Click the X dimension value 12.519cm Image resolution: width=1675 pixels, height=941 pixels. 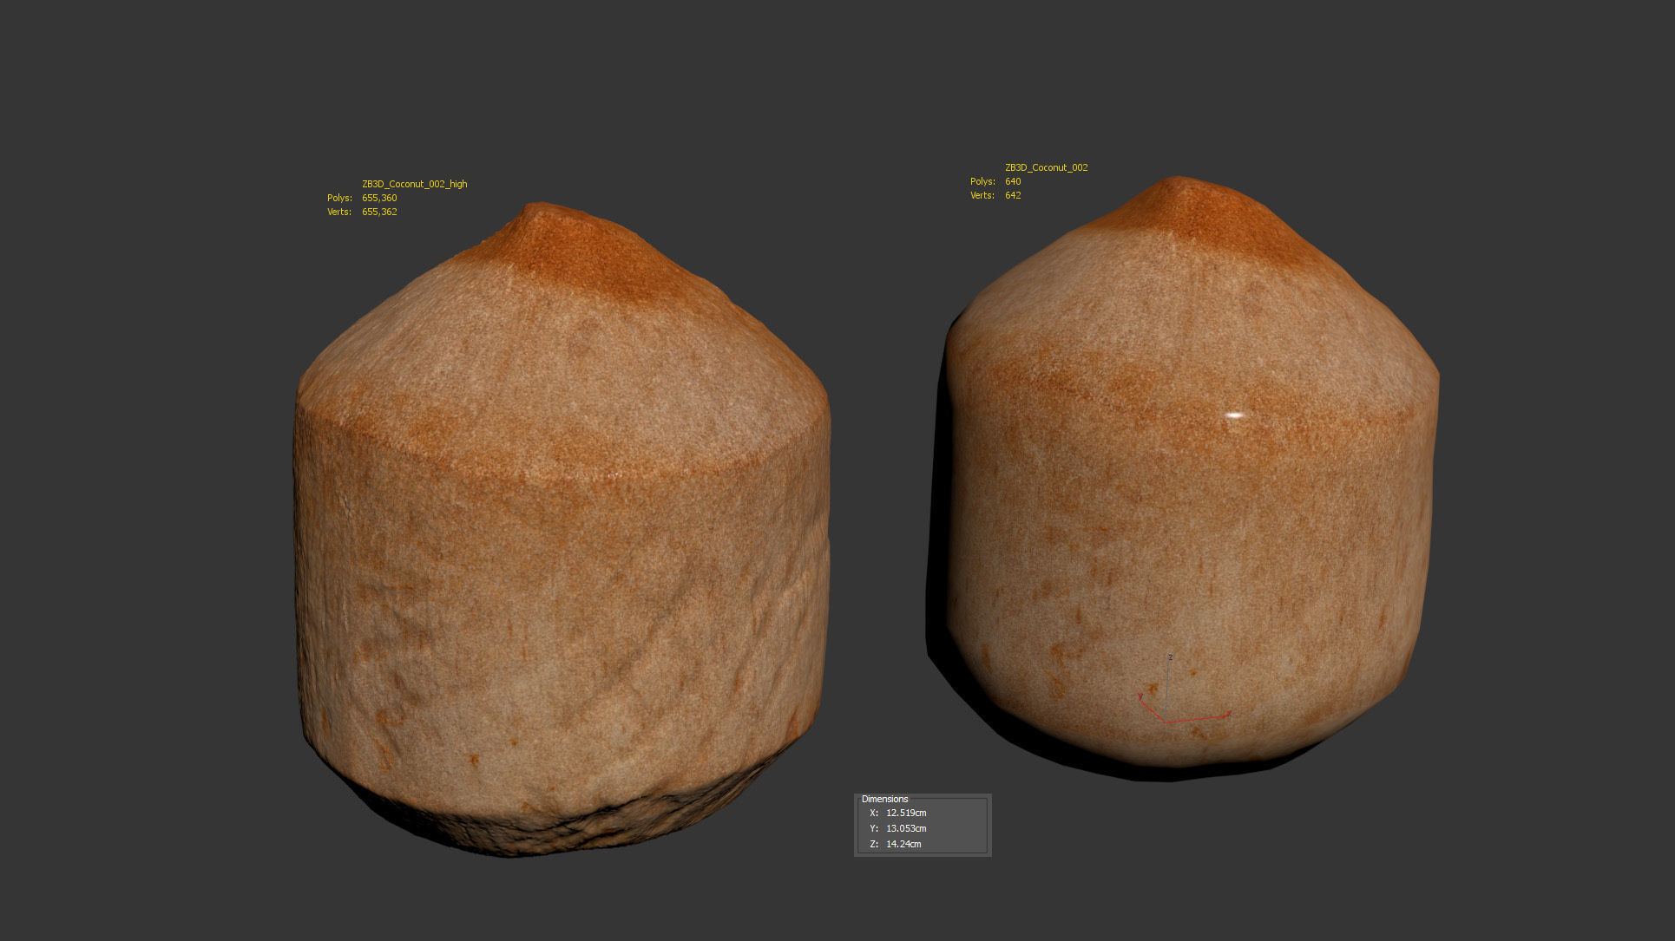pos(906,813)
